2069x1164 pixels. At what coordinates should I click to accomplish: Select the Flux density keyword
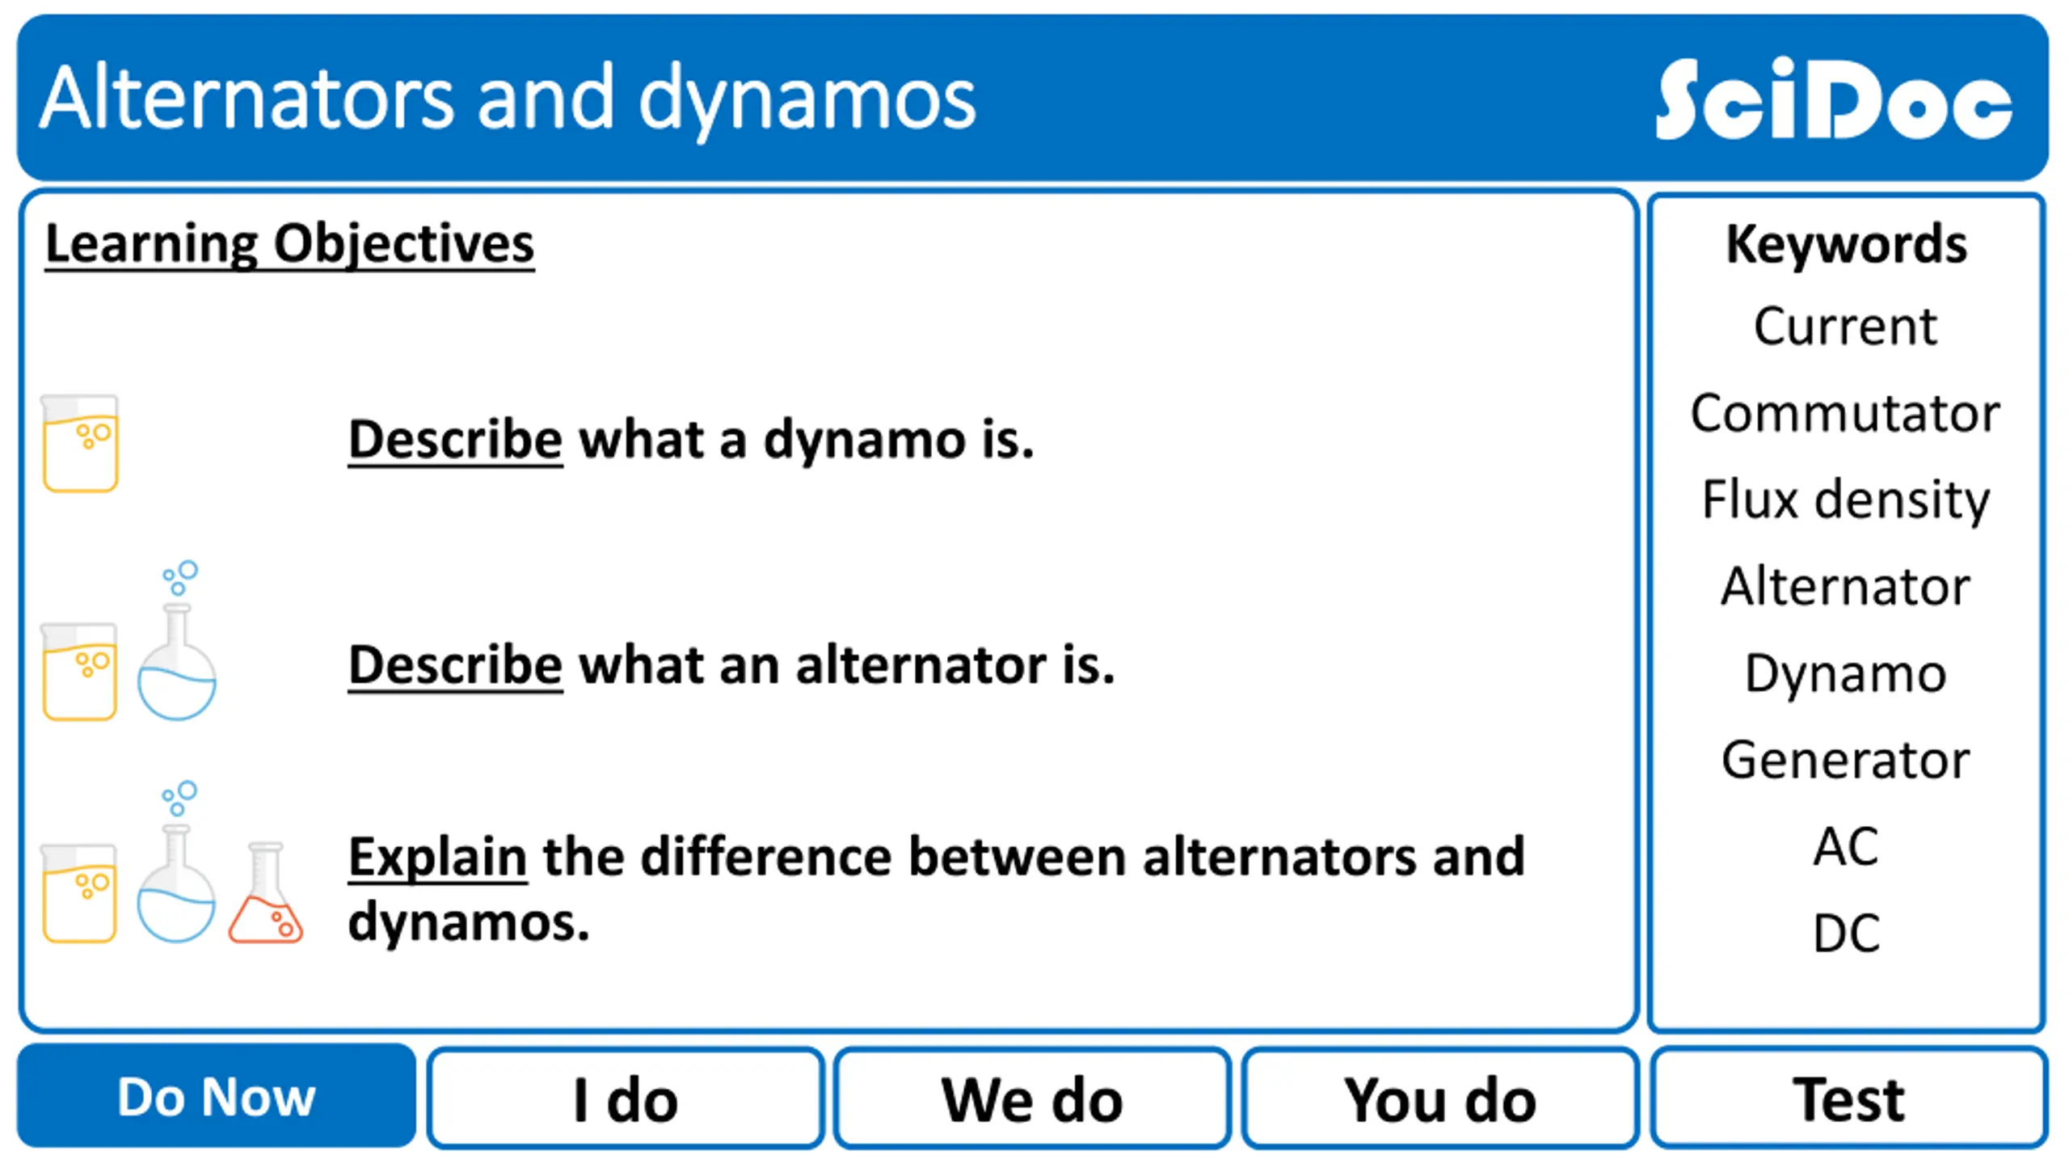point(1846,500)
